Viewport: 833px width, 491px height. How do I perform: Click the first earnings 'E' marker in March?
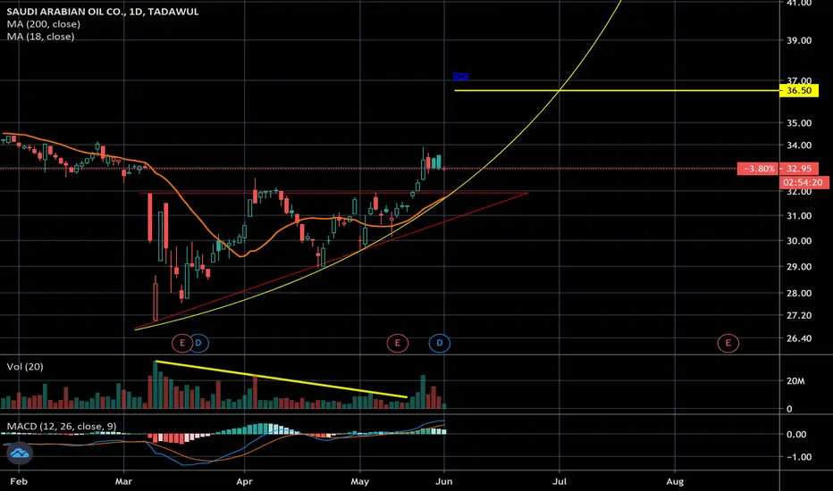[x=181, y=343]
